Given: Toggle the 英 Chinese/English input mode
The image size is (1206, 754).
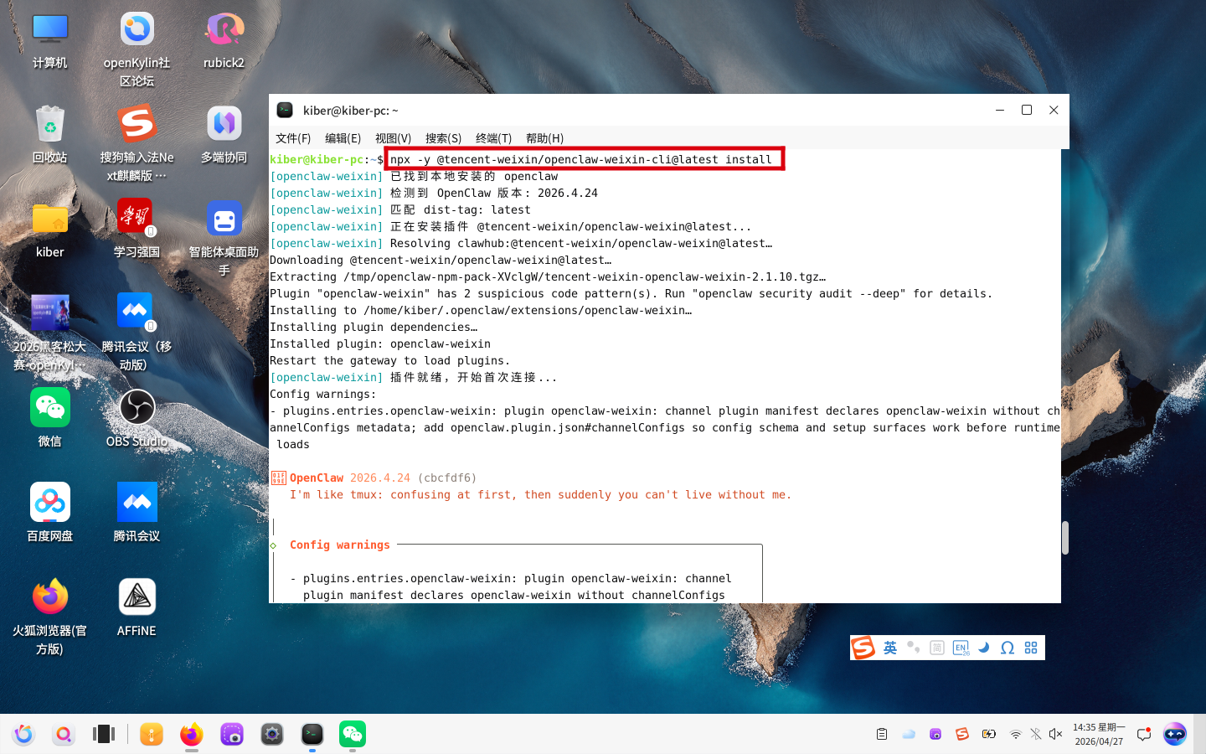Looking at the screenshot, I should coord(890,648).
